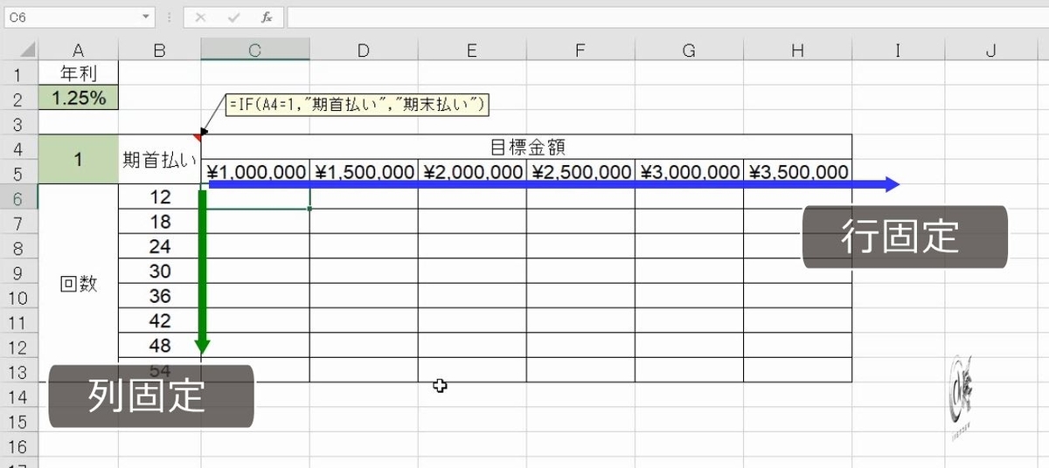
Task: Click the Enter checkmark icon
Action: (233, 17)
